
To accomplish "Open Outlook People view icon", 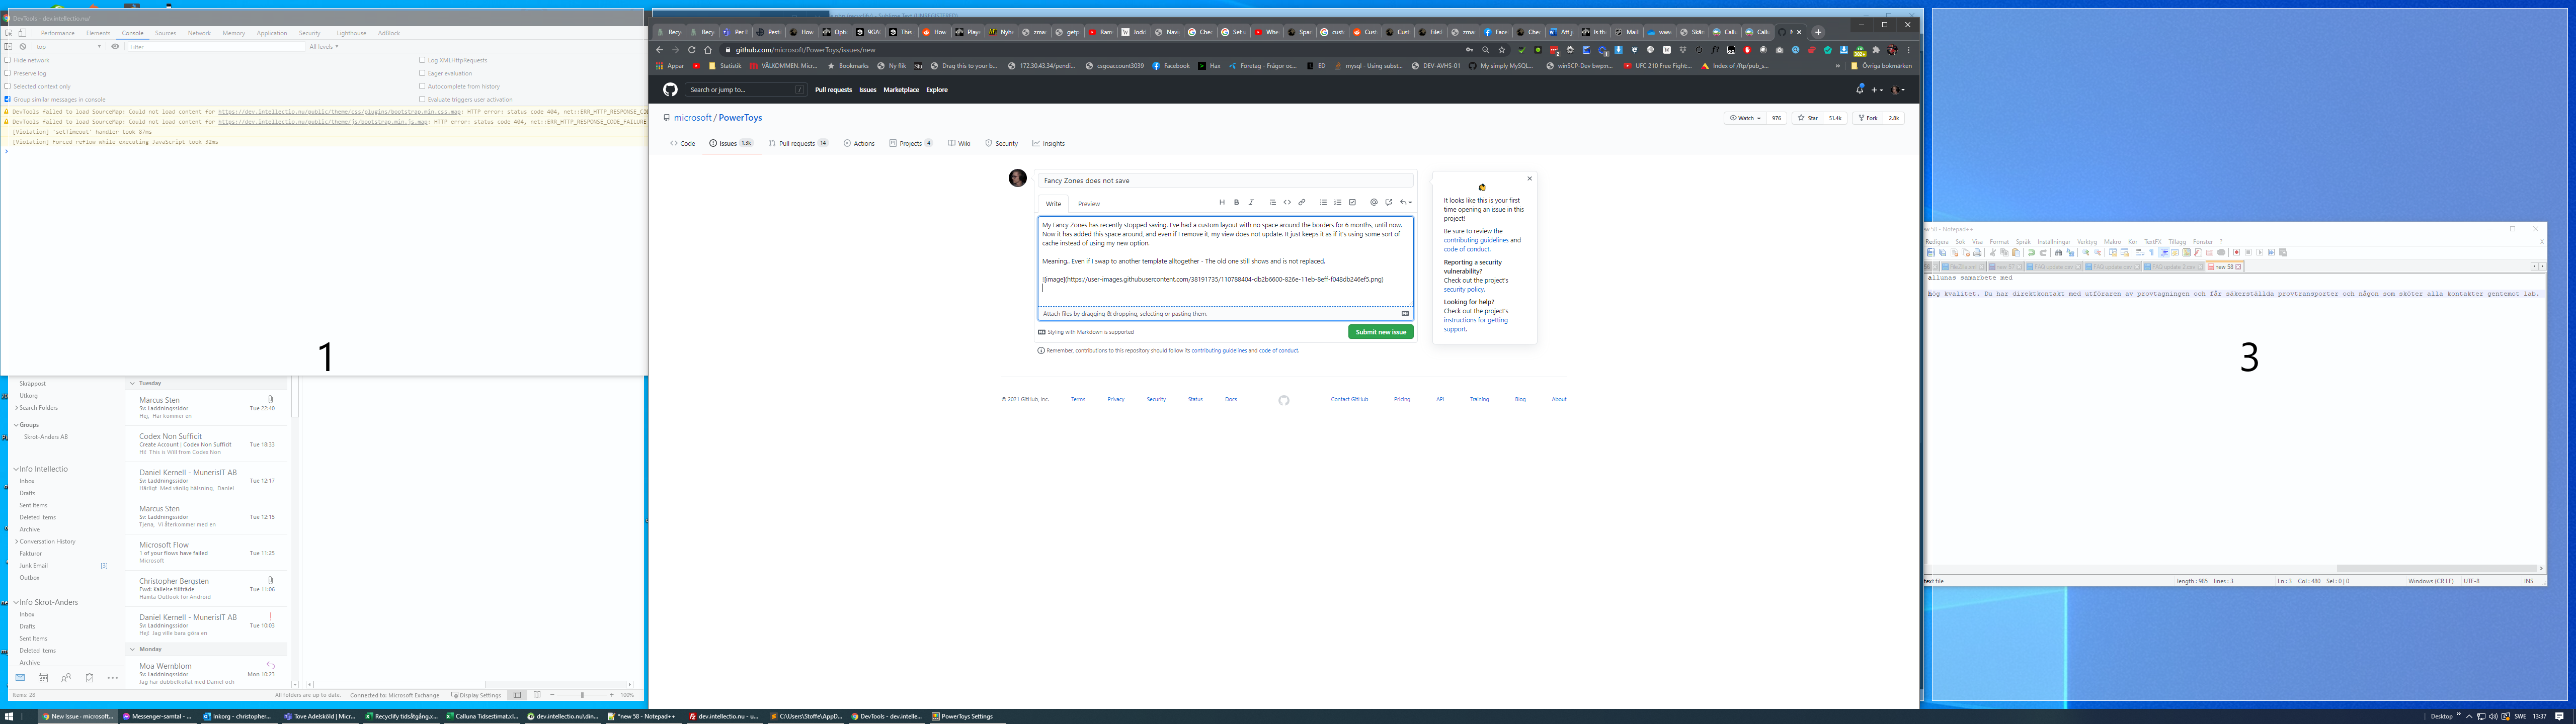I will 66,678.
